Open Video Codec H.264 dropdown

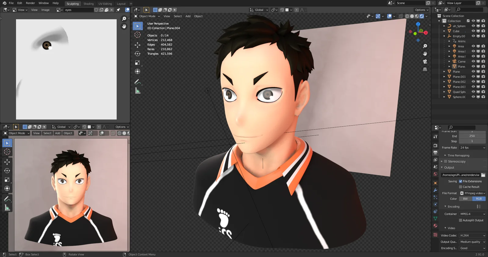click(472, 235)
